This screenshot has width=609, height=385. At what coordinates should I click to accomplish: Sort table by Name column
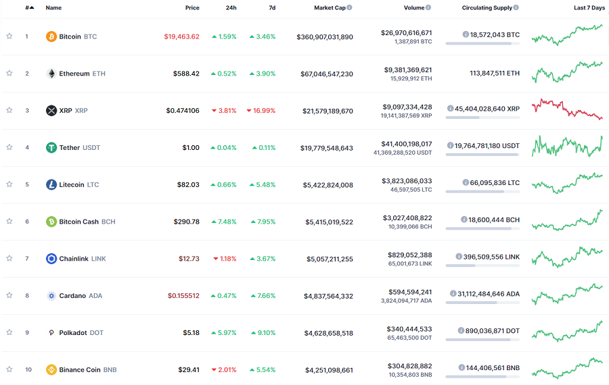[53, 7]
